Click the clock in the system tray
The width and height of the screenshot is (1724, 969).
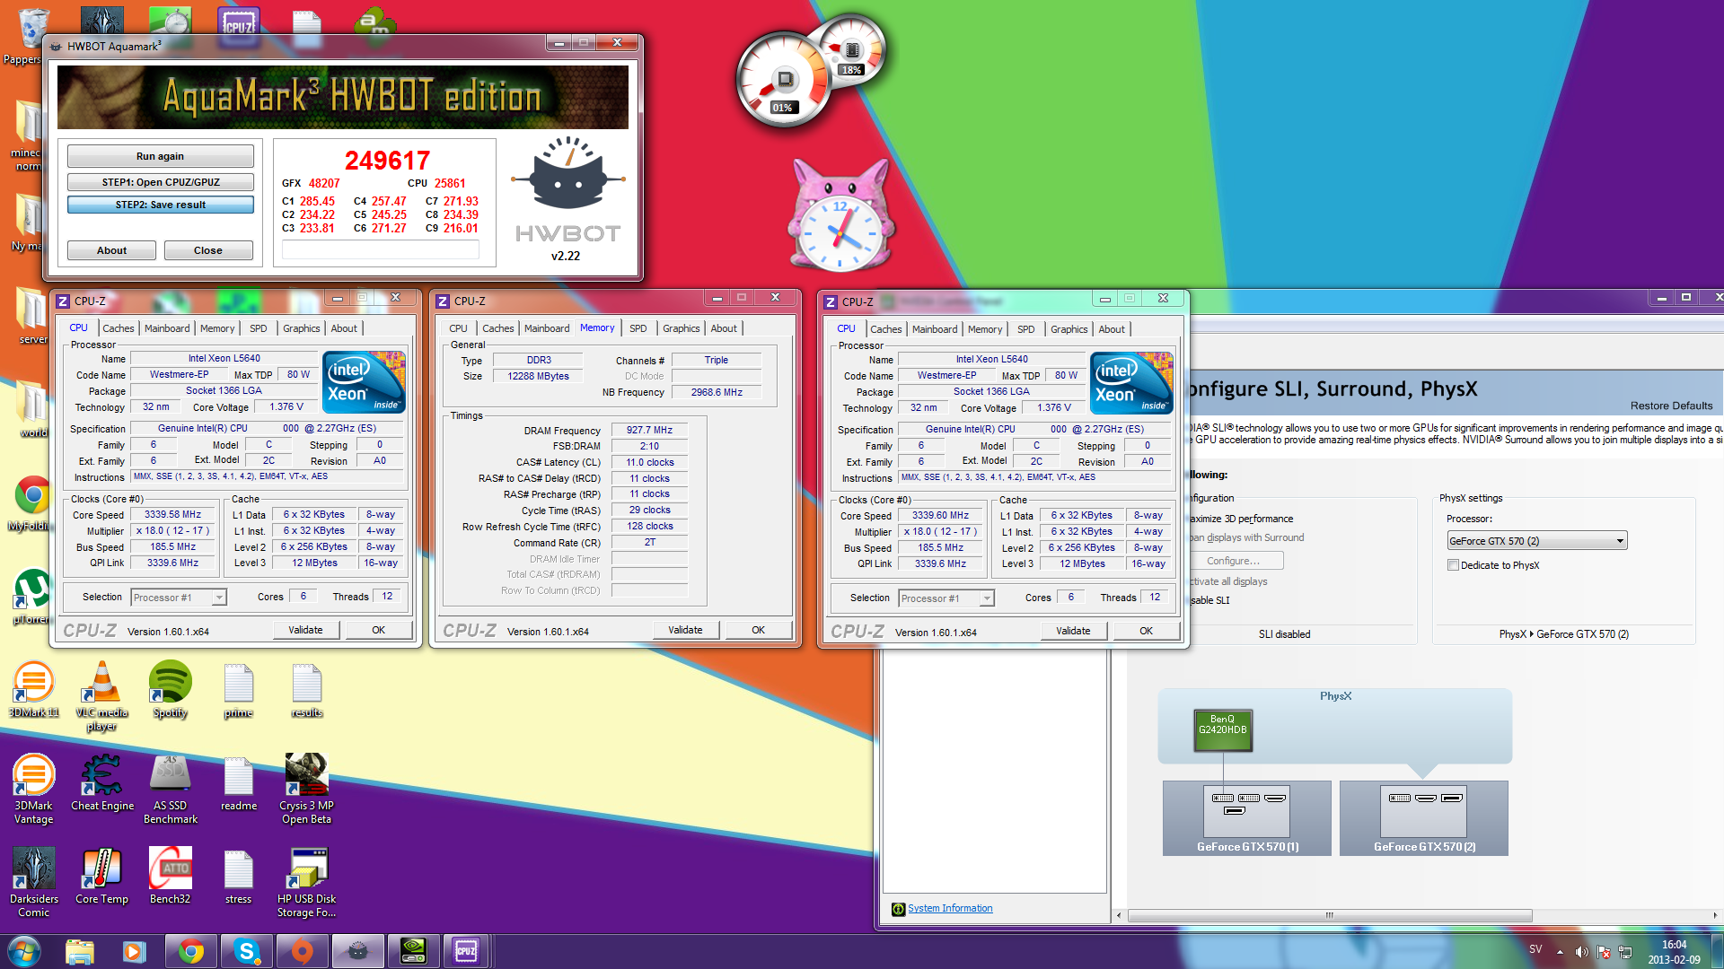coord(1674,951)
